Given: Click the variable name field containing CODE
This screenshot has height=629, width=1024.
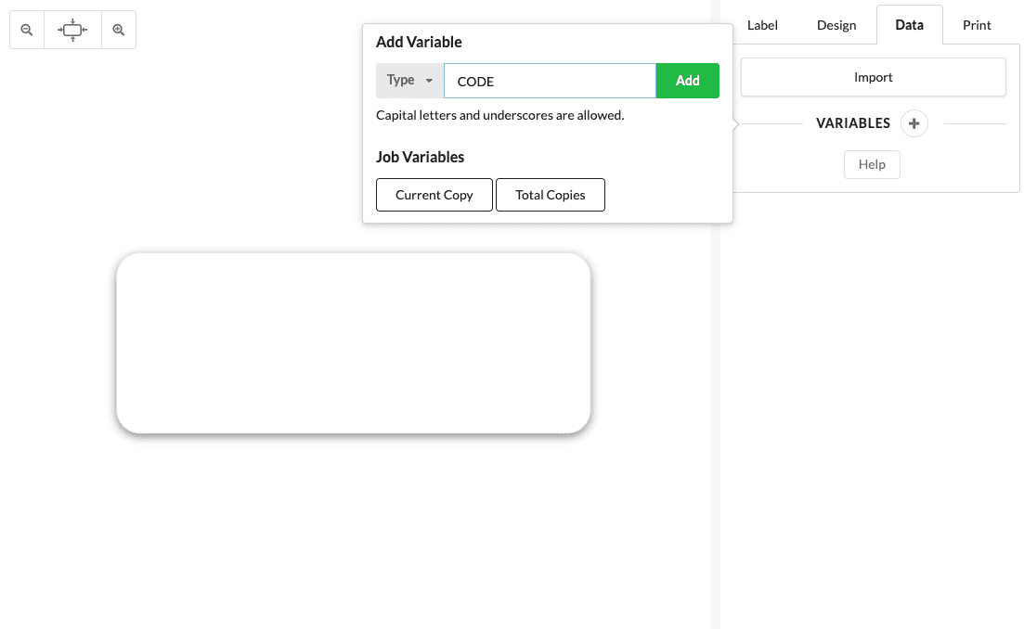Looking at the screenshot, I should 550,81.
